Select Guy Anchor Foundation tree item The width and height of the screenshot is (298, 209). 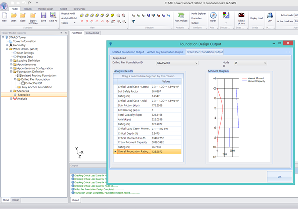(37, 87)
